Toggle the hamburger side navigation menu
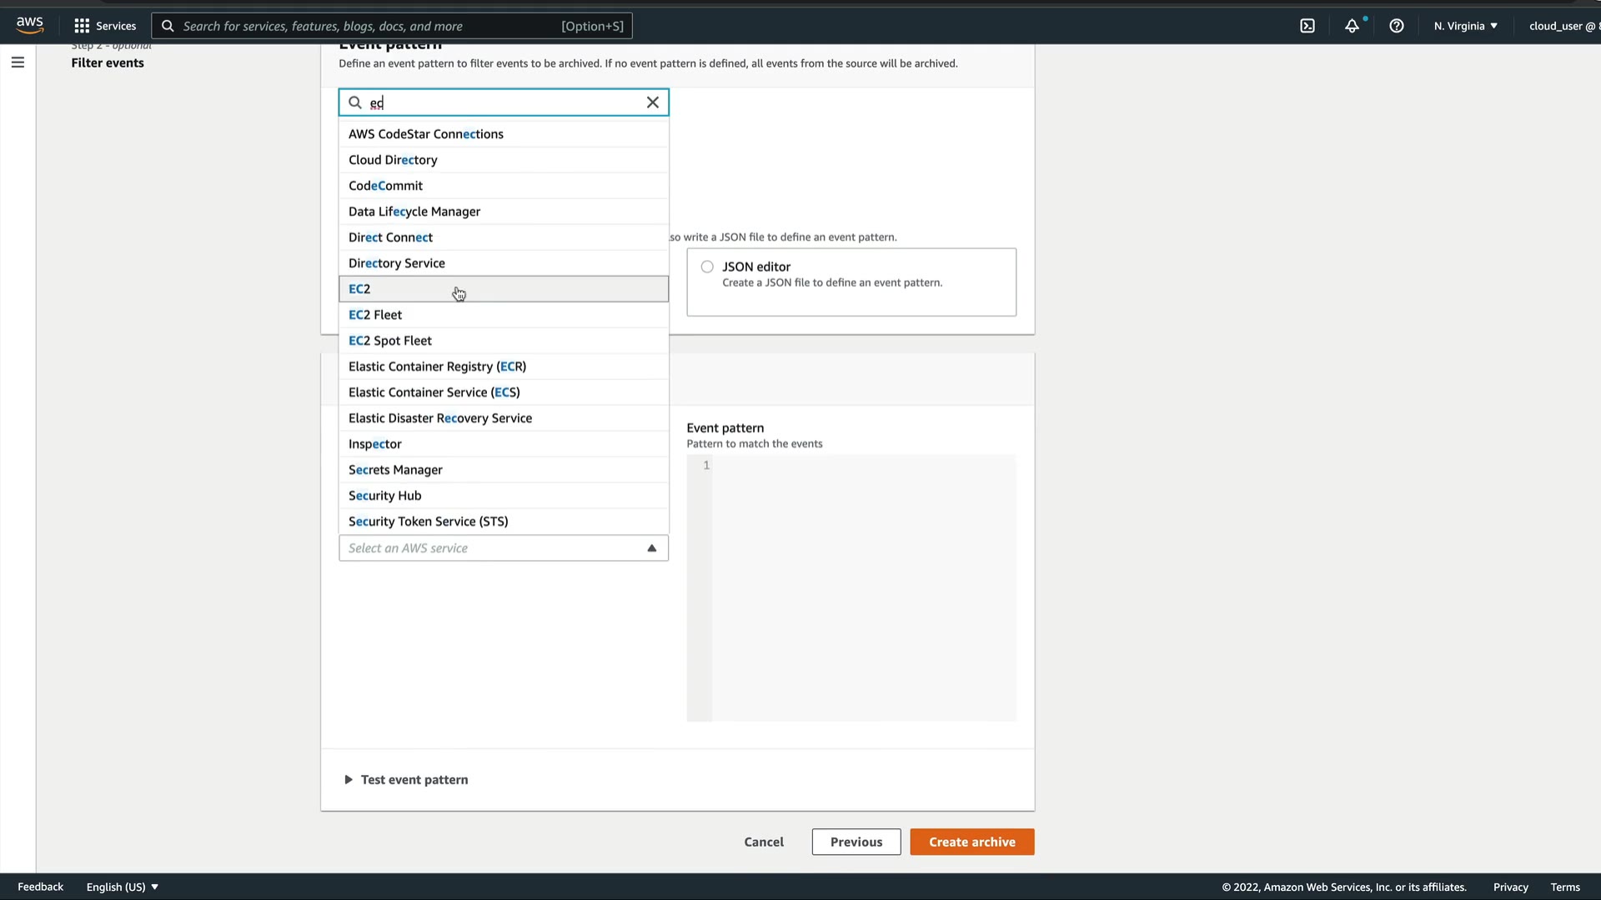The image size is (1601, 900). pyautogui.click(x=18, y=62)
